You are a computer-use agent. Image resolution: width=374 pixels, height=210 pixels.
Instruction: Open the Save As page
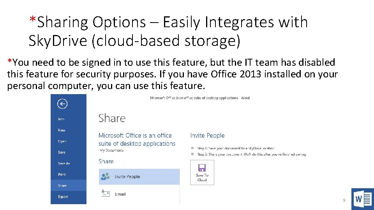click(x=64, y=163)
